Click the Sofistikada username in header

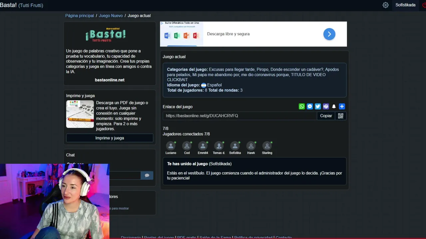tap(405, 5)
